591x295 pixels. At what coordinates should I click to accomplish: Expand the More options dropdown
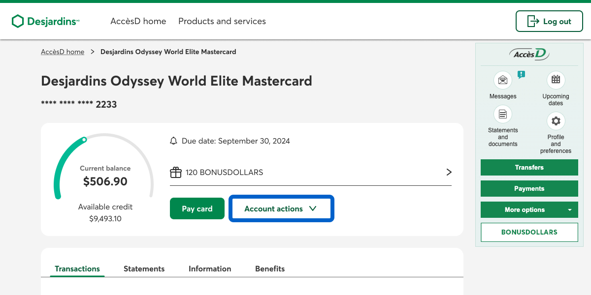pyautogui.click(x=529, y=209)
